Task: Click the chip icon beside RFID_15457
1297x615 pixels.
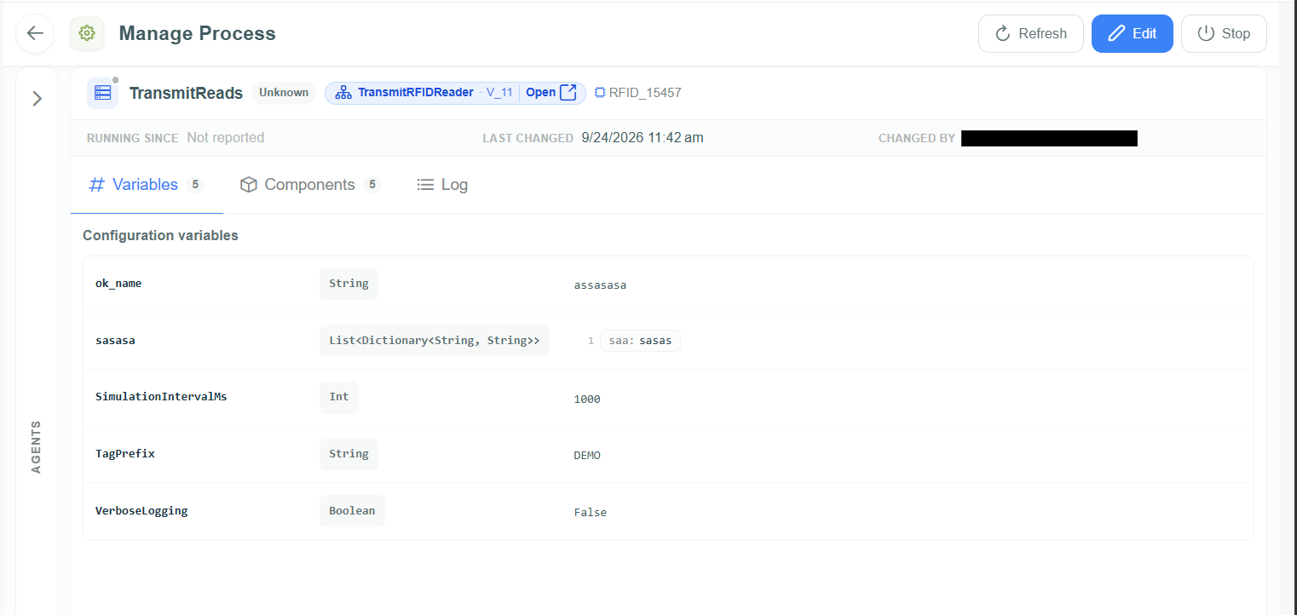Action: 600,93
